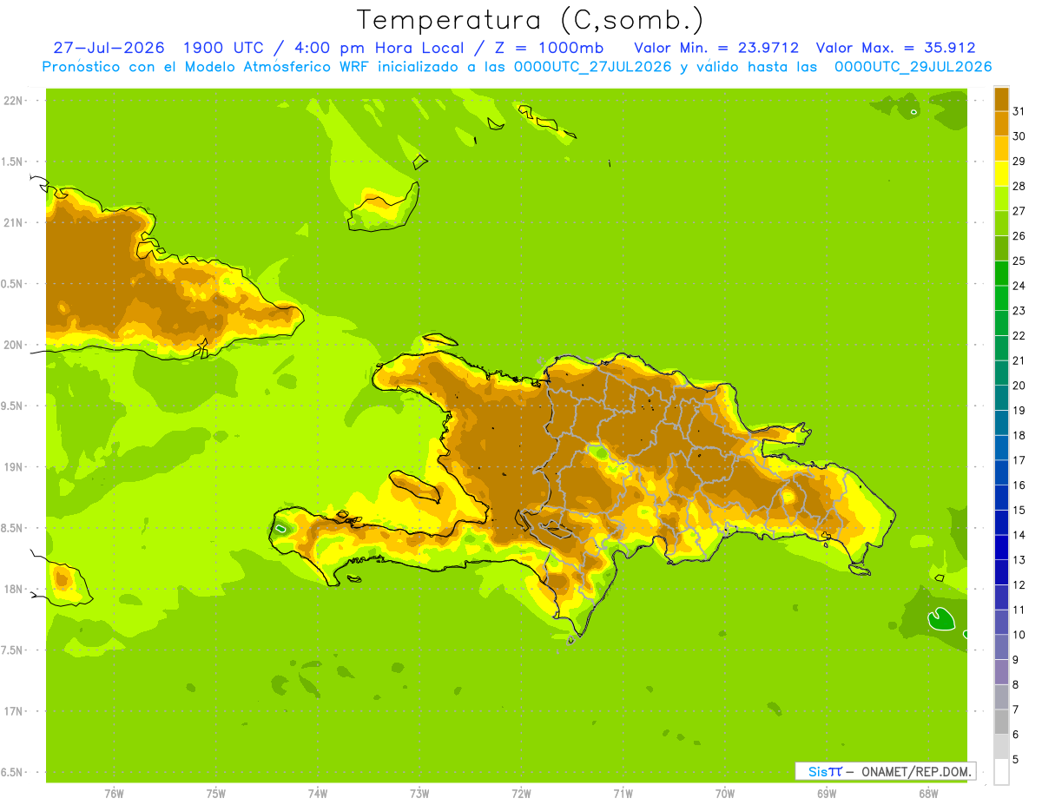
Task: Click the '20N' latitude label
Action: 12,345
